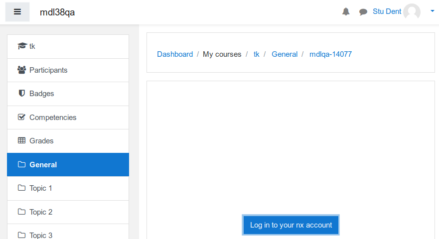
Task: Open Competencies in the sidebar
Action: pyautogui.click(x=68, y=118)
